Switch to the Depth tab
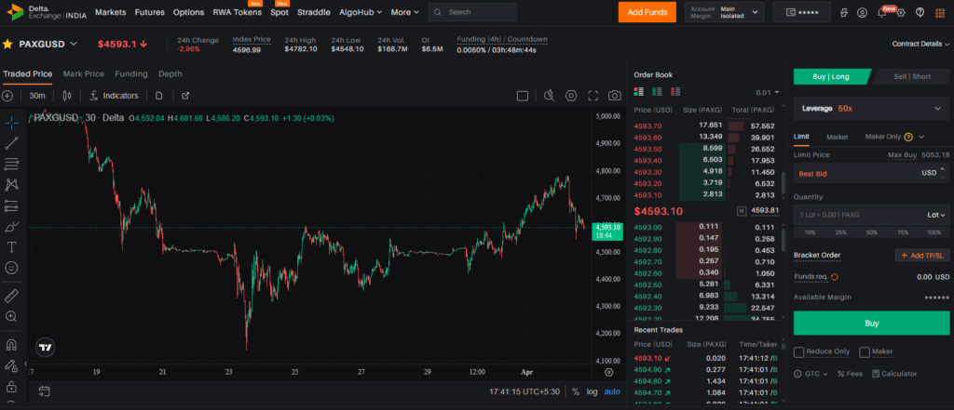 click(x=170, y=74)
